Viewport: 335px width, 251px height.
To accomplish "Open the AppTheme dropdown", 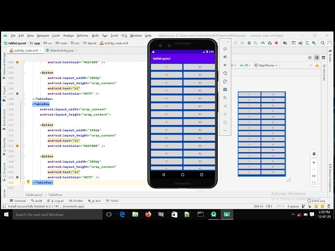I will (266, 65).
